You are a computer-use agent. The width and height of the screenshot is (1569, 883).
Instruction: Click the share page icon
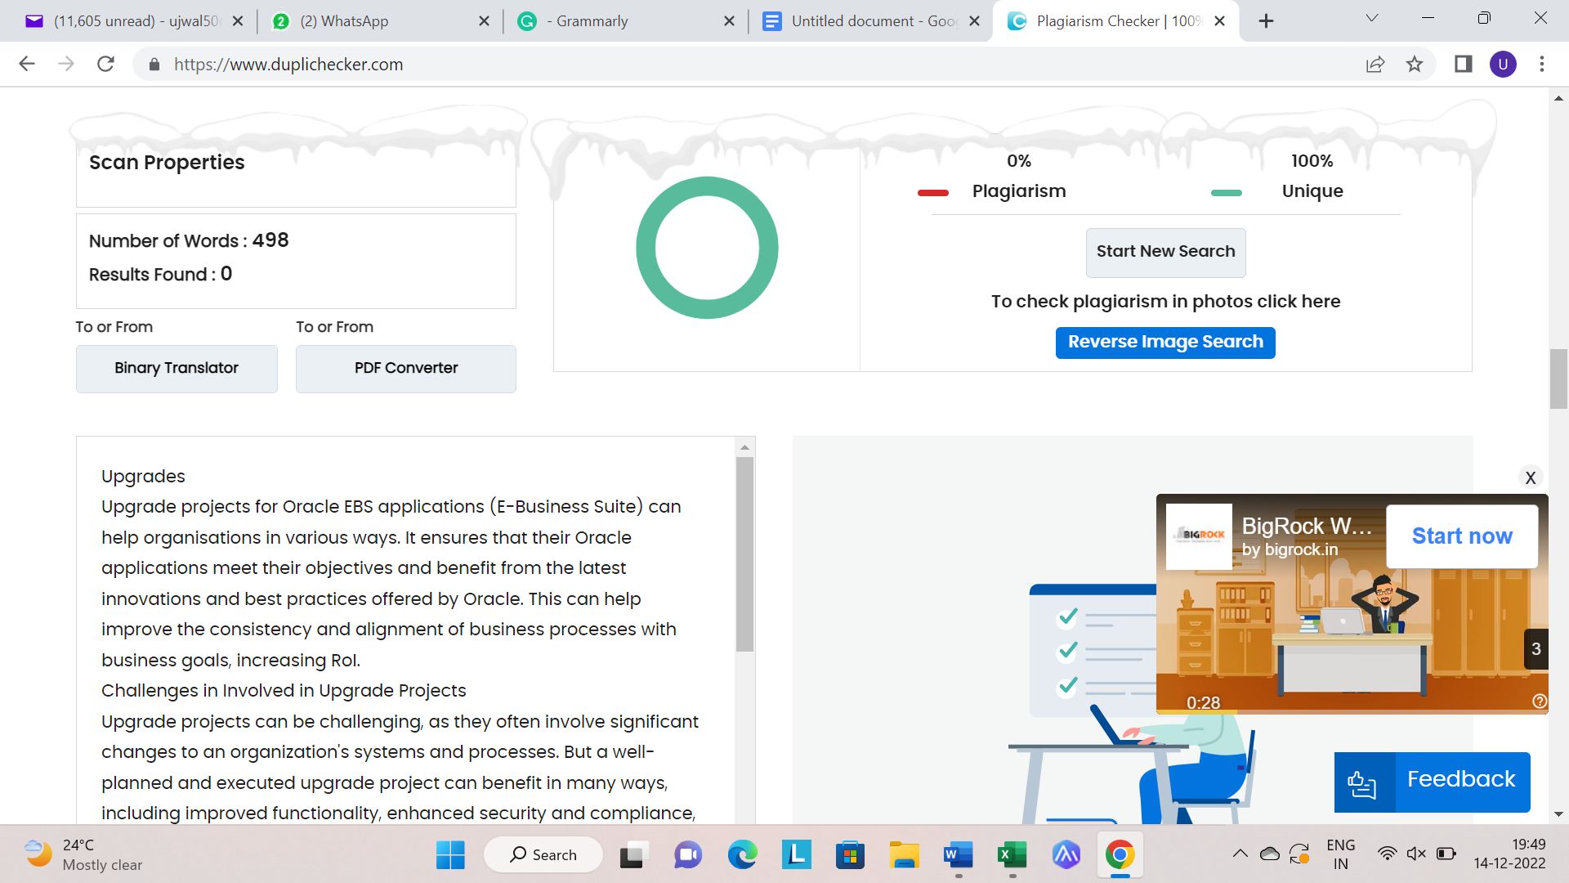pyautogui.click(x=1375, y=64)
